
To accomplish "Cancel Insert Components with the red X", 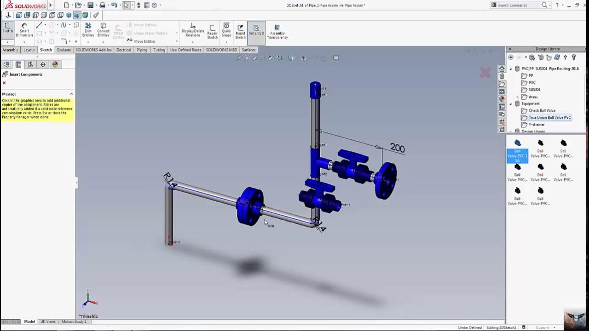I will [x=4, y=83].
